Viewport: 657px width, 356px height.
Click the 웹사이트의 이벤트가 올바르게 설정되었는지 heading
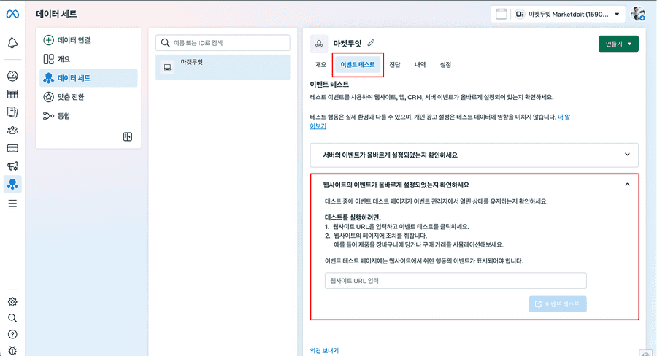point(396,185)
